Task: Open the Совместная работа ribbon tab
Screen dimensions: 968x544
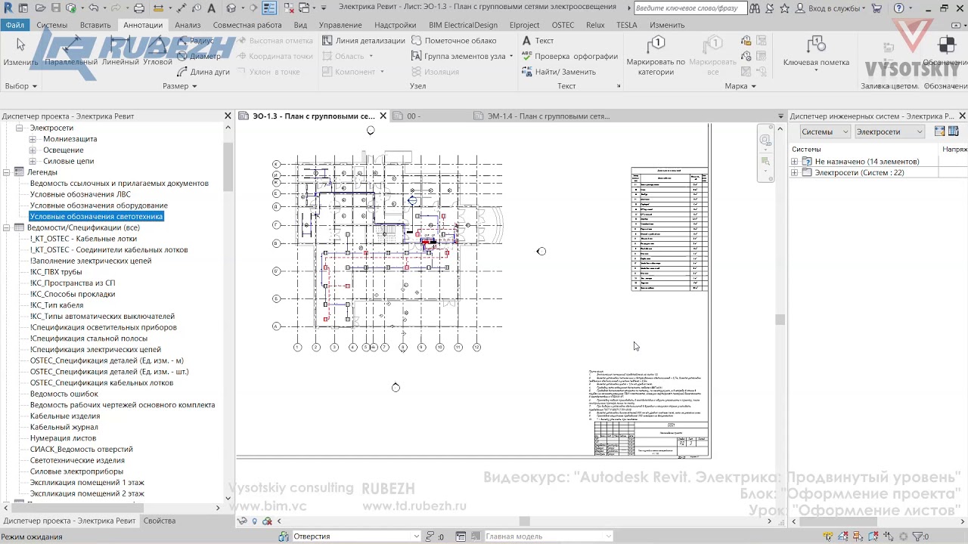Action: click(x=247, y=25)
